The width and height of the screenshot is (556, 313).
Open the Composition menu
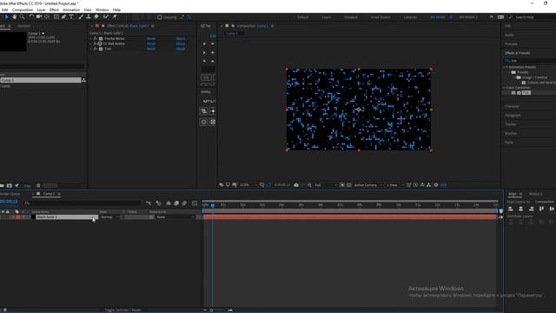point(23,10)
